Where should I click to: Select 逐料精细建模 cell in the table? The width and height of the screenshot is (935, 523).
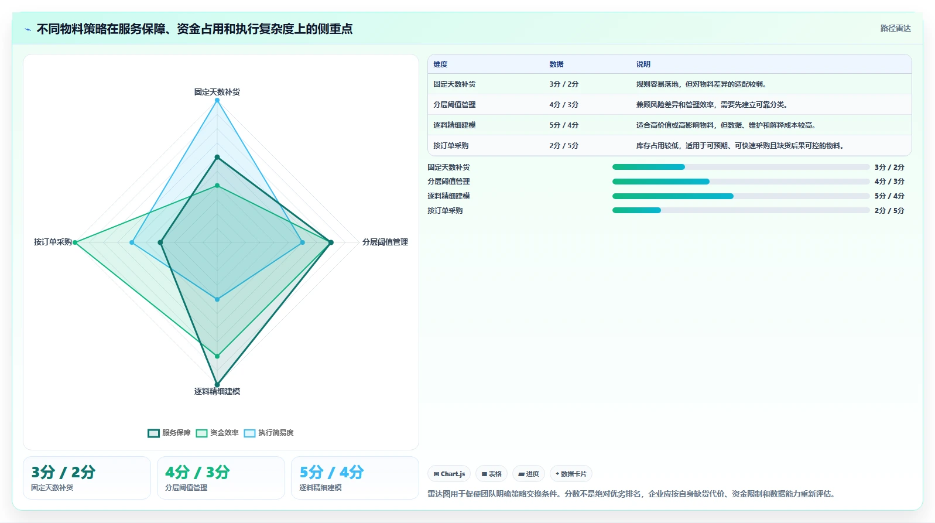click(x=454, y=125)
